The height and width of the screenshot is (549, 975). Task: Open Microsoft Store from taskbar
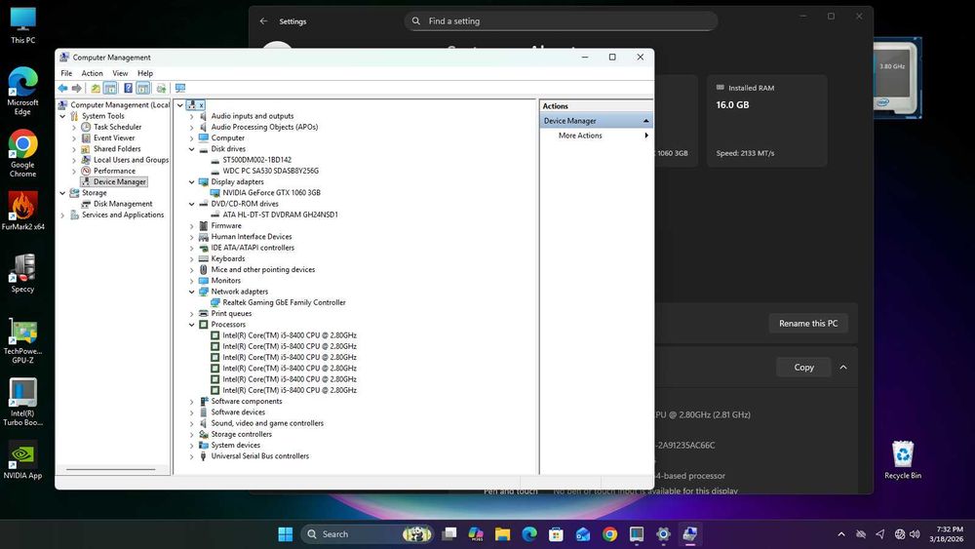coord(556,534)
